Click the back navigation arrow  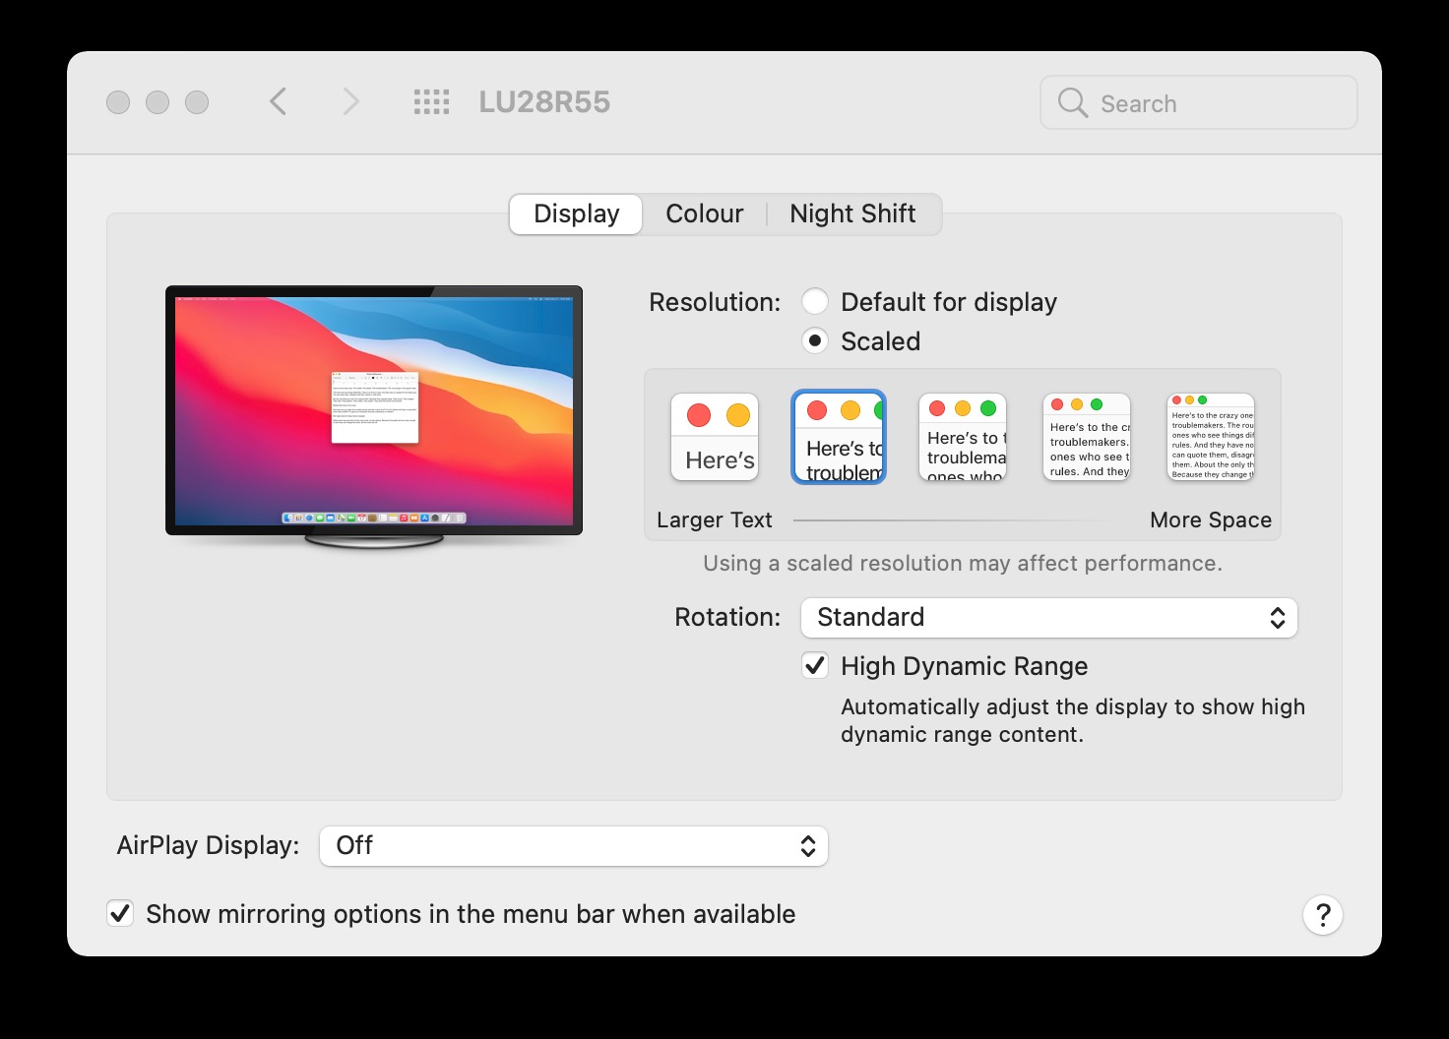[279, 101]
